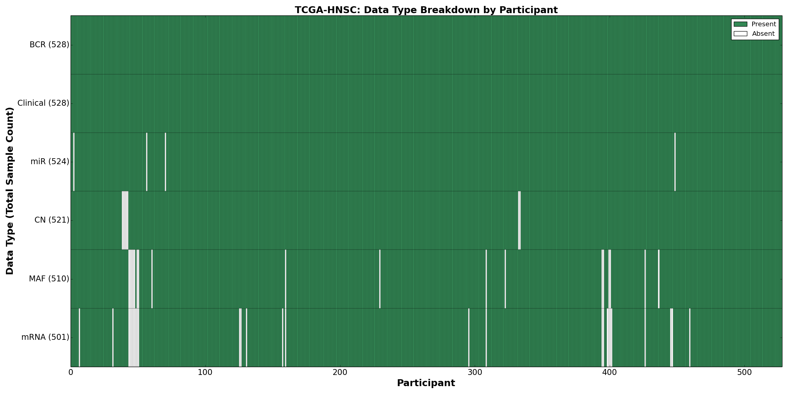Click the green Present legend swatch
The width and height of the screenshot is (788, 394).
click(740, 24)
